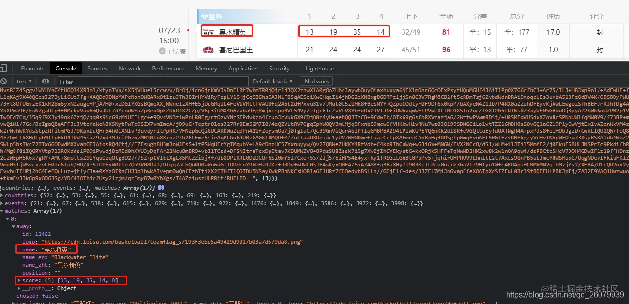The image size is (629, 304).
Task: Click the logo URL string in the console
Action: (x=172, y=242)
